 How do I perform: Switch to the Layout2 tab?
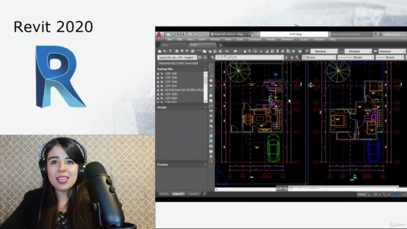click(x=193, y=193)
